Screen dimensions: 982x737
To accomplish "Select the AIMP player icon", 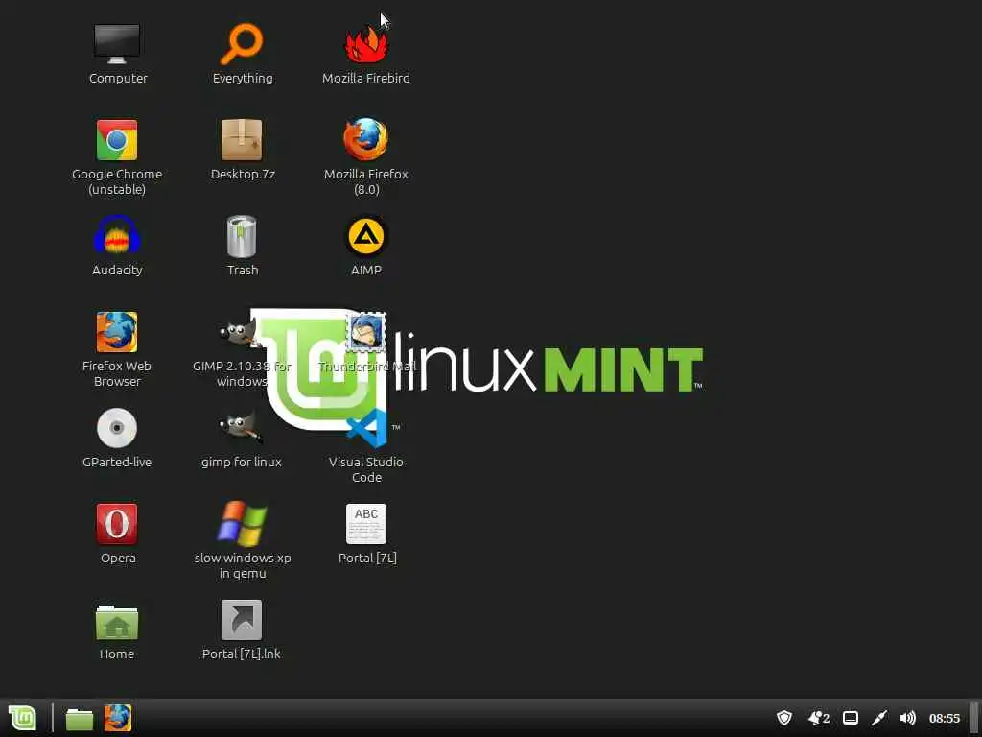I will (x=366, y=236).
